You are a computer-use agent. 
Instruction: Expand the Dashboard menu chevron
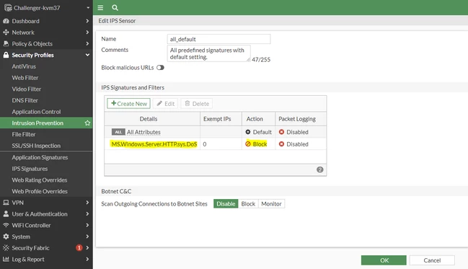[x=87, y=21]
